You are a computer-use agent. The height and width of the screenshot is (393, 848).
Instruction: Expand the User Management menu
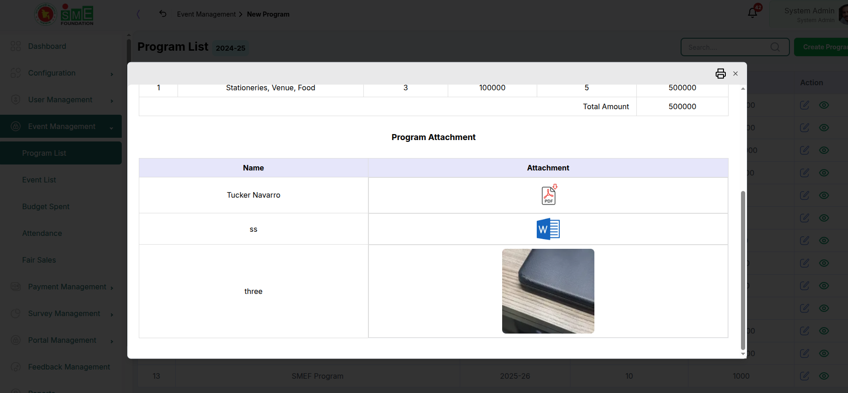pyautogui.click(x=61, y=100)
